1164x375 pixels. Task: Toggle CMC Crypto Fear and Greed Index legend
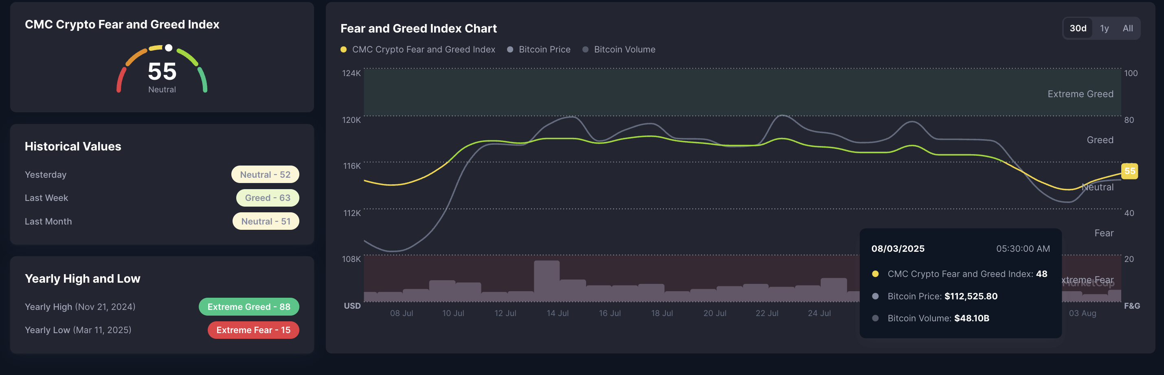click(x=417, y=50)
